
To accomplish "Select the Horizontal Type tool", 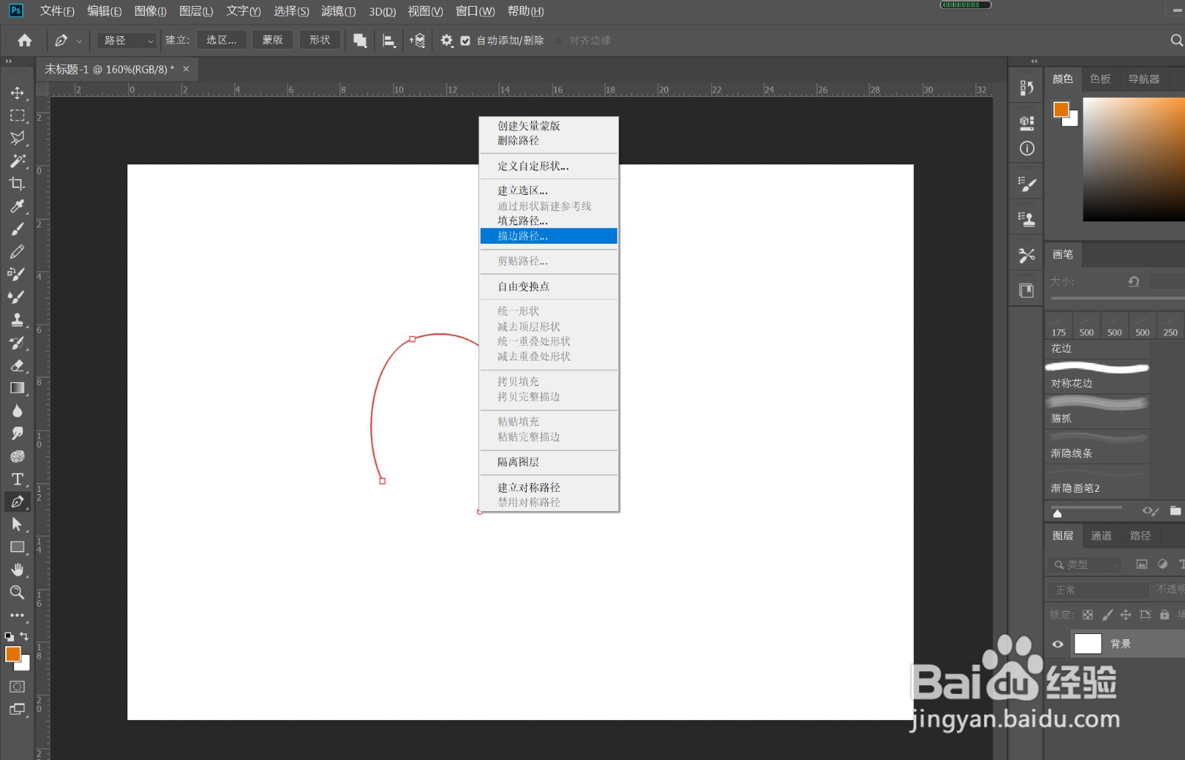I will pos(17,479).
